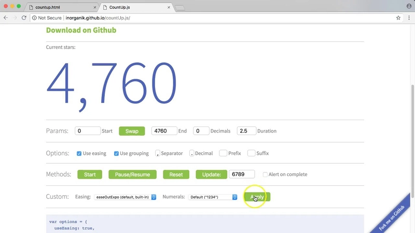Image resolution: width=415 pixels, height=233 pixels.
Task: Click the Duration field showing 2.5
Action: [246, 131]
